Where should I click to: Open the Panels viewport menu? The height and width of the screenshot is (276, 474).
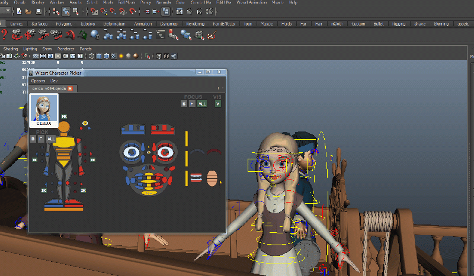(85, 49)
